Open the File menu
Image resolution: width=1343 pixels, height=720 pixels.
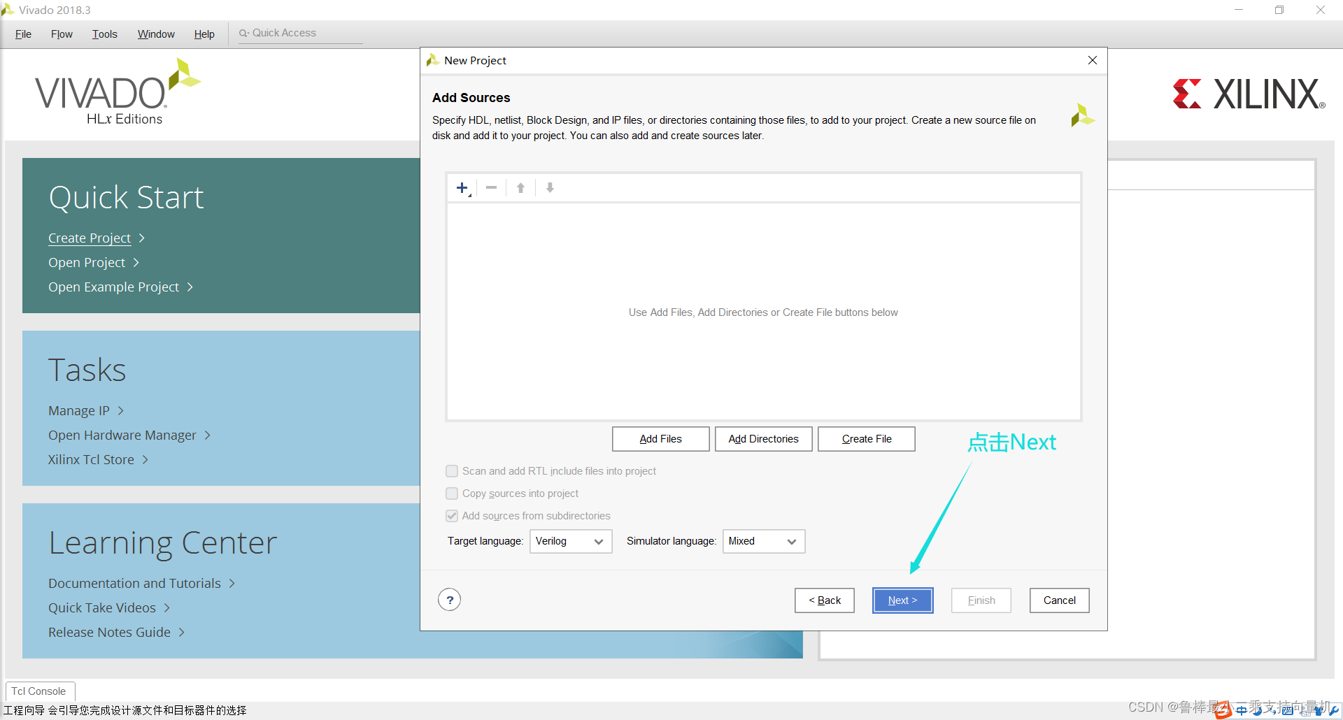click(23, 34)
